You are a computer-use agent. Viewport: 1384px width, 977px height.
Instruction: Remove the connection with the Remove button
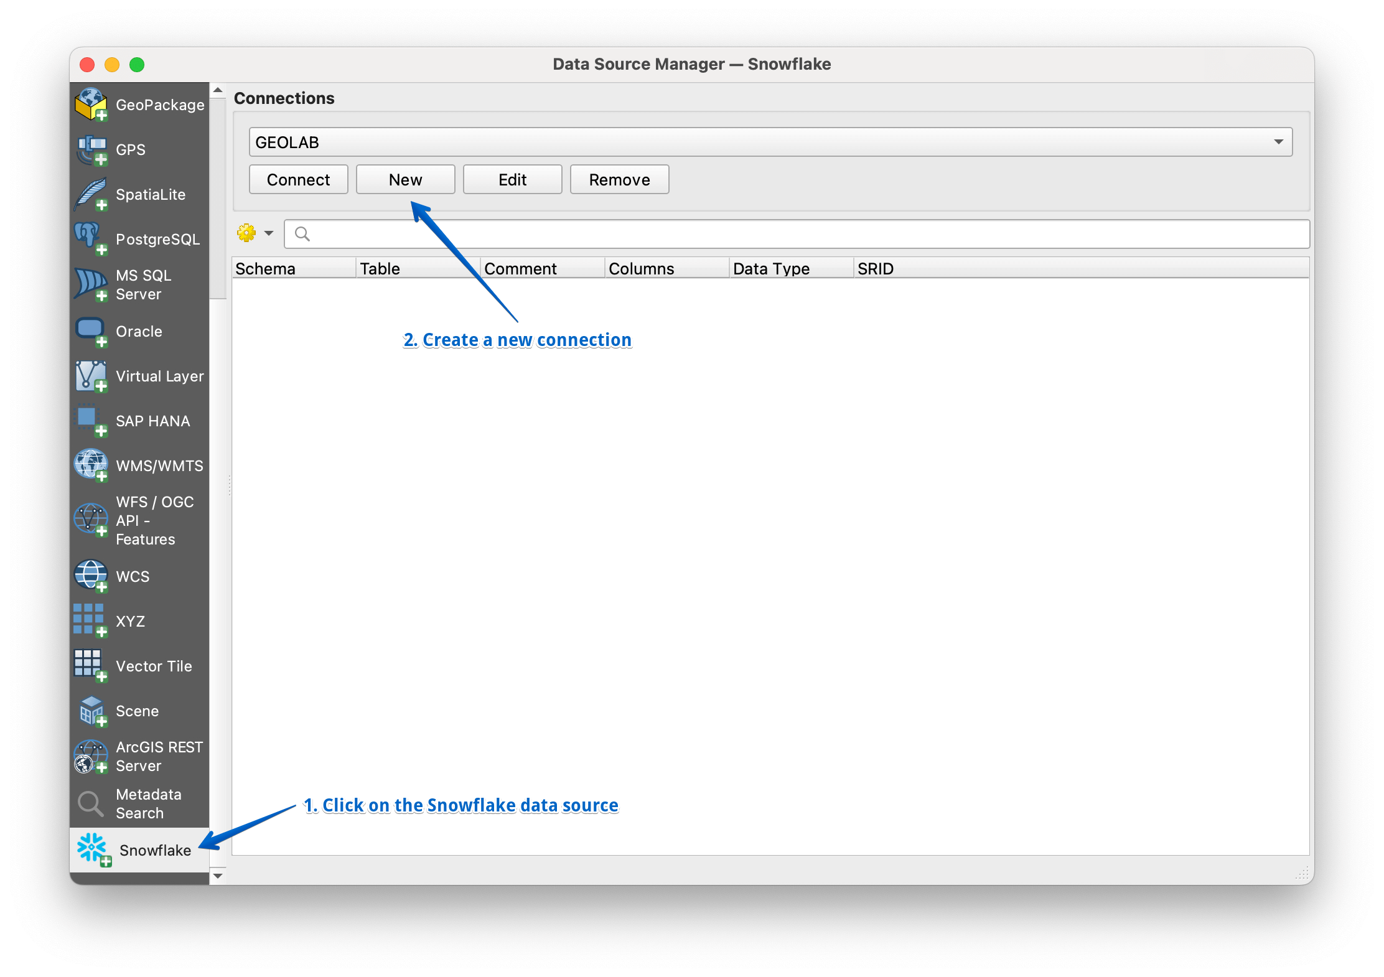620,180
